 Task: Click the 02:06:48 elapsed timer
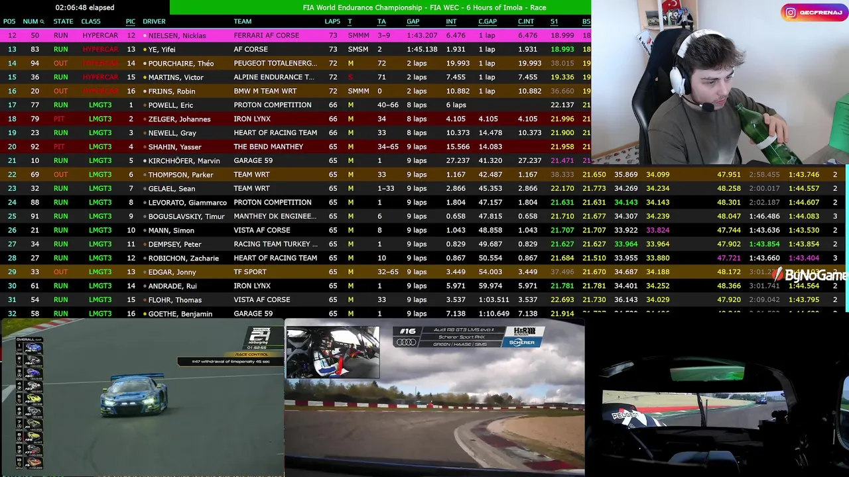(85, 7)
